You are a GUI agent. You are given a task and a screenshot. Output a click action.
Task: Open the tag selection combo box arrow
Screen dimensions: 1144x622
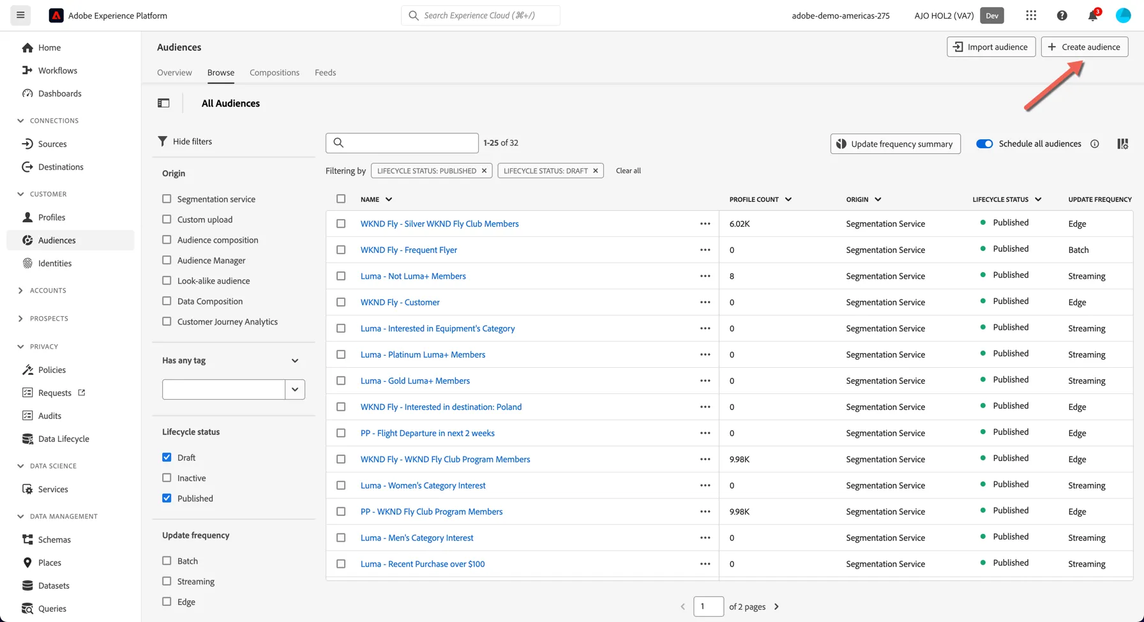[295, 390]
